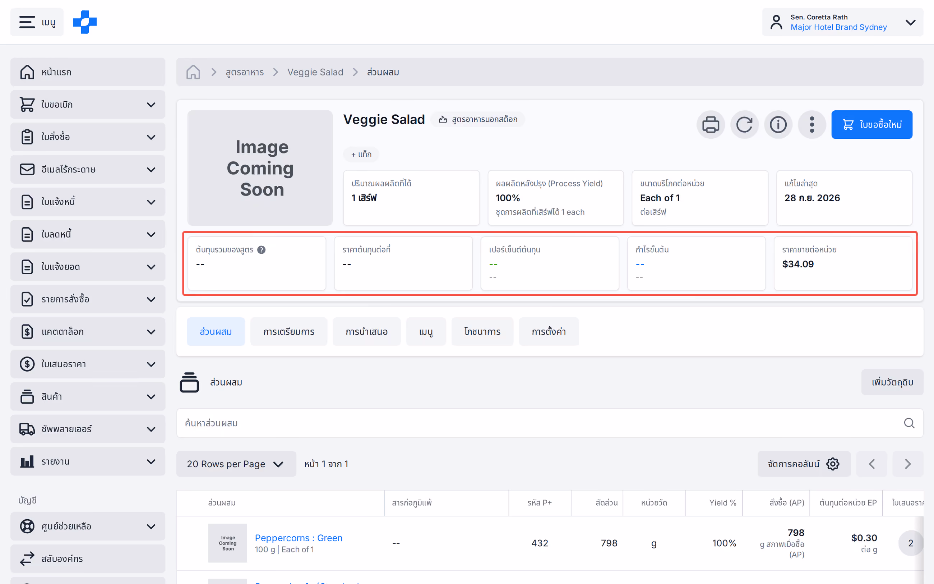Expand the รายงาน sidebar menu
Image resolution: width=934 pixels, height=584 pixels.
[x=88, y=461]
